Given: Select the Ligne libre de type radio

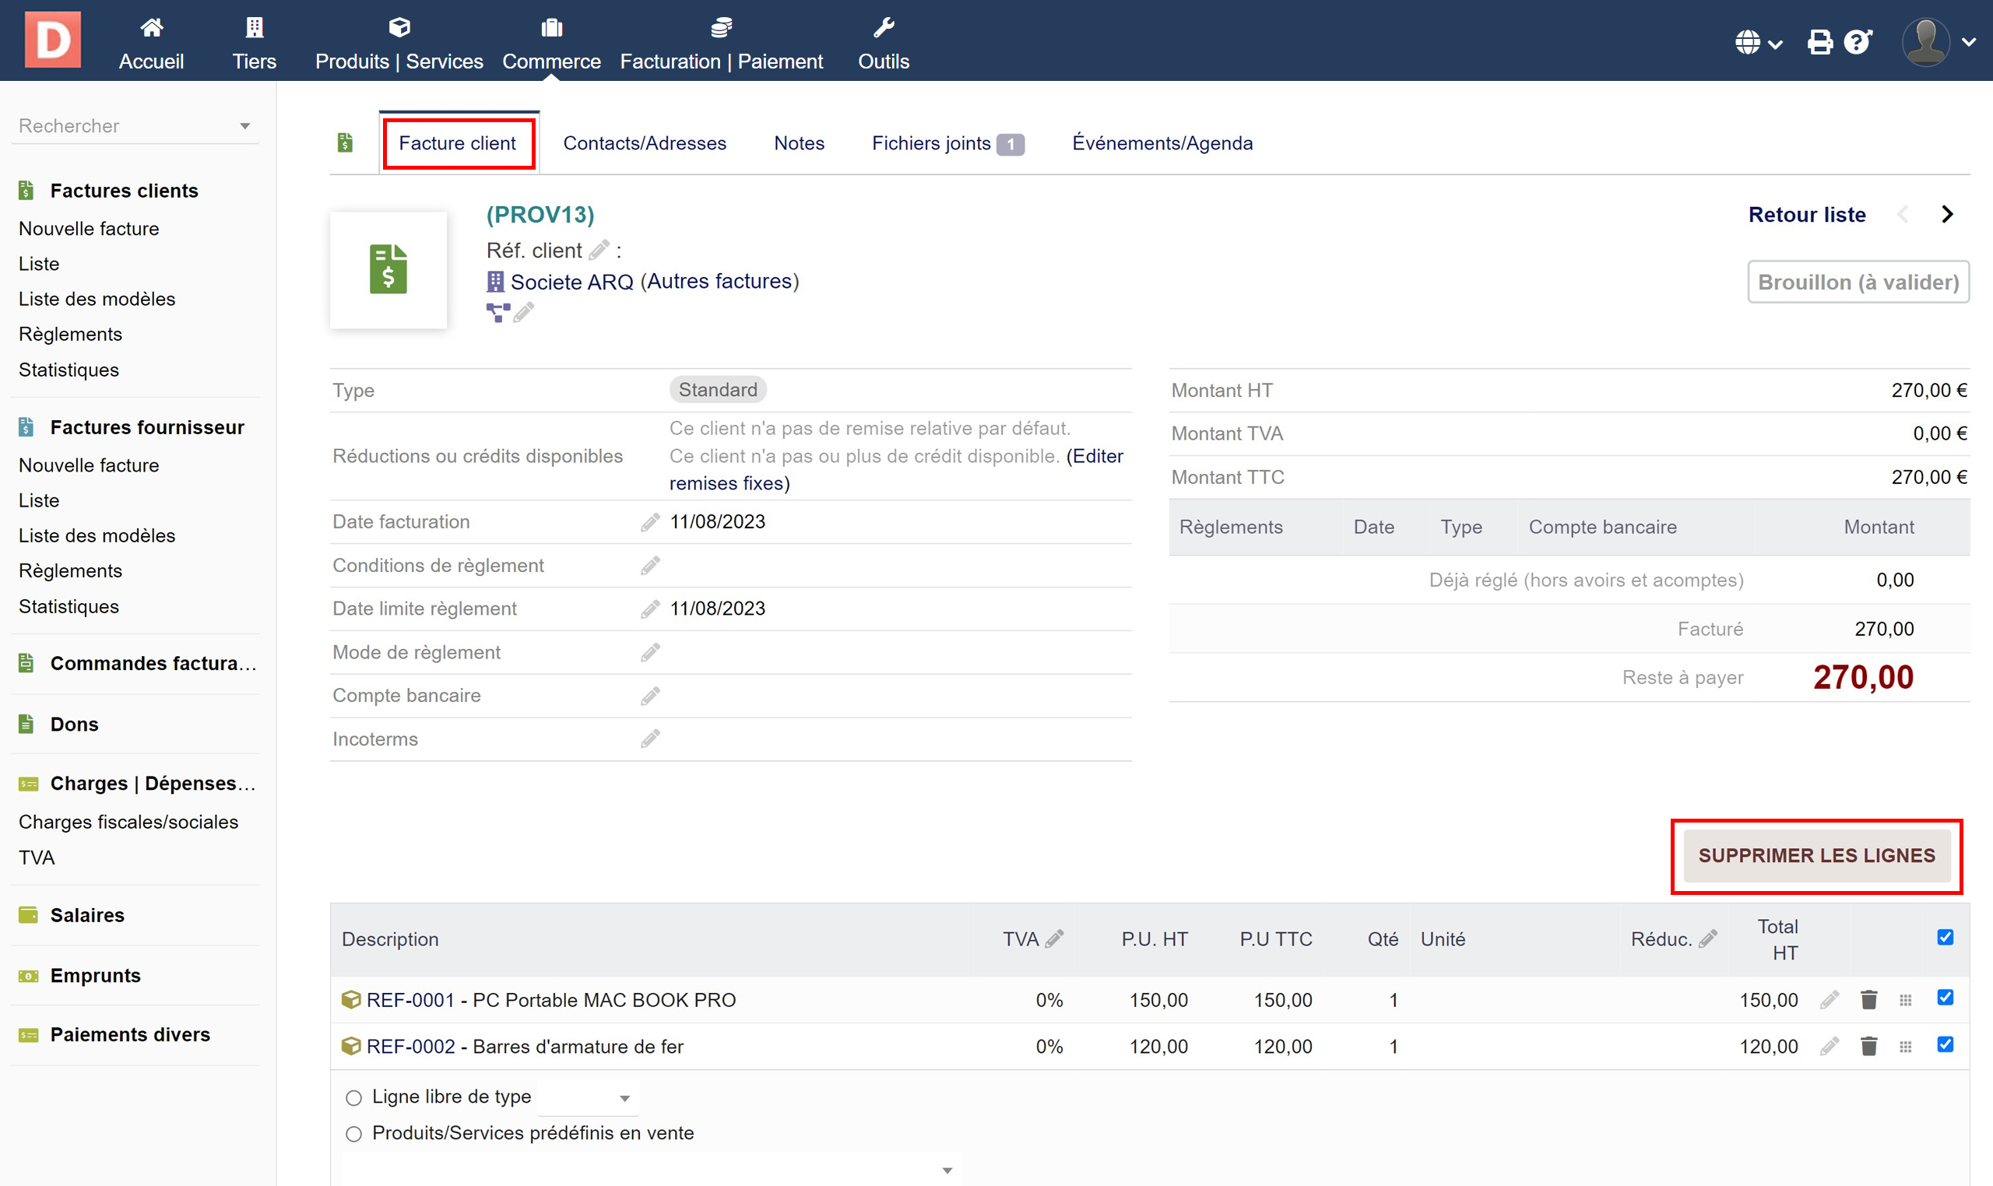Looking at the screenshot, I should pyautogui.click(x=353, y=1098).
